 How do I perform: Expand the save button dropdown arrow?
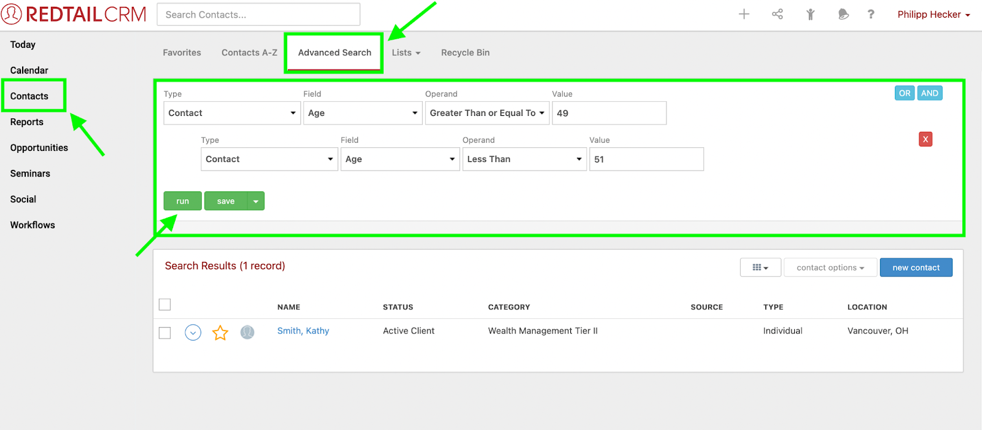(x=256, y=201)
